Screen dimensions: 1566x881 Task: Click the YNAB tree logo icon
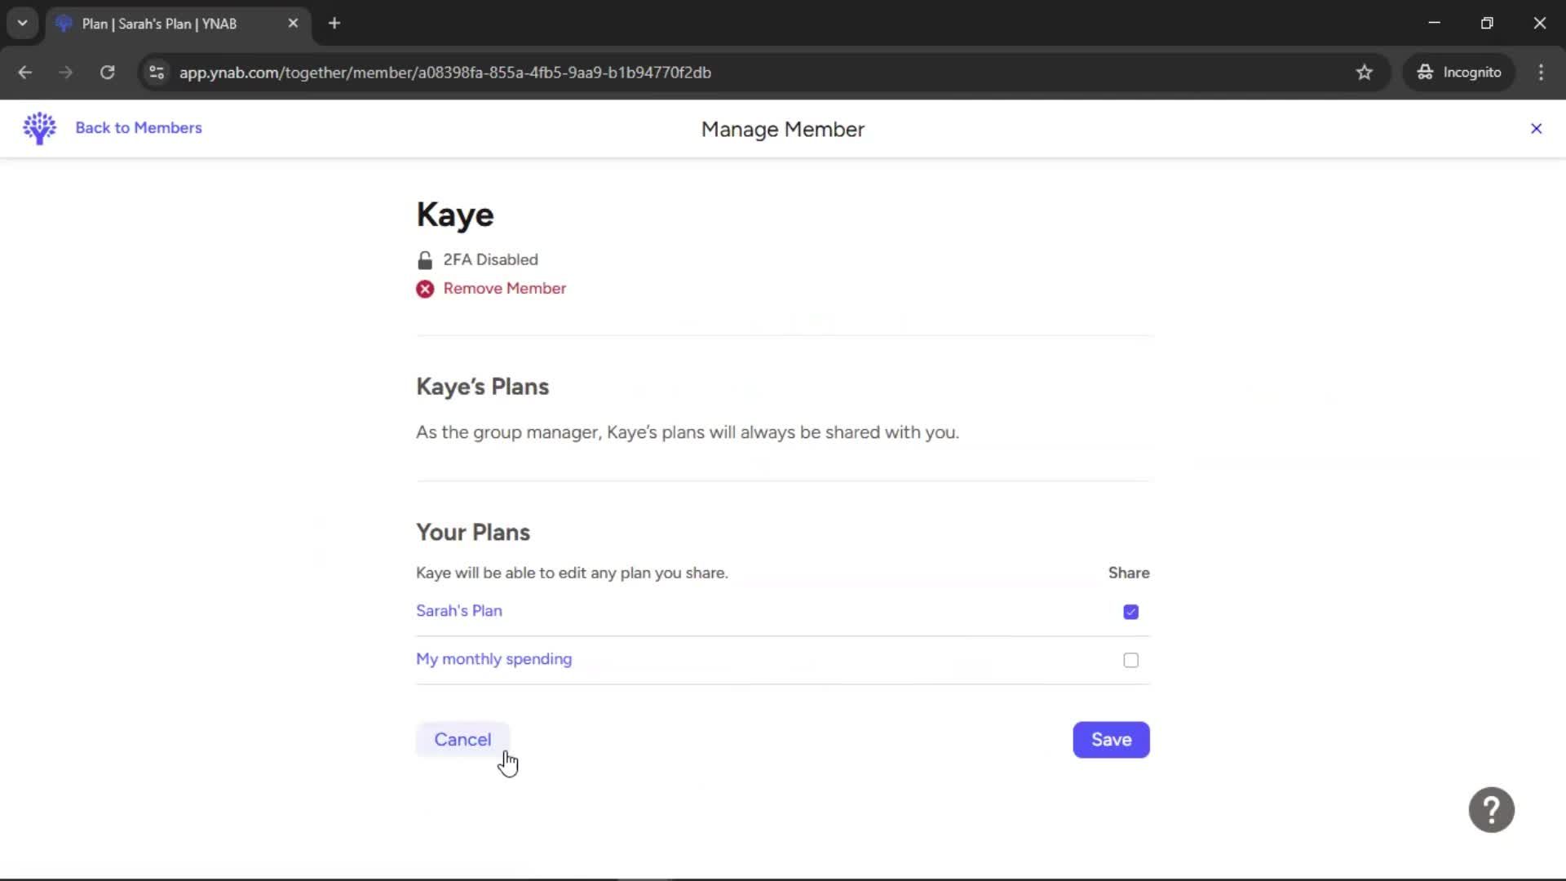pos(39,128)
